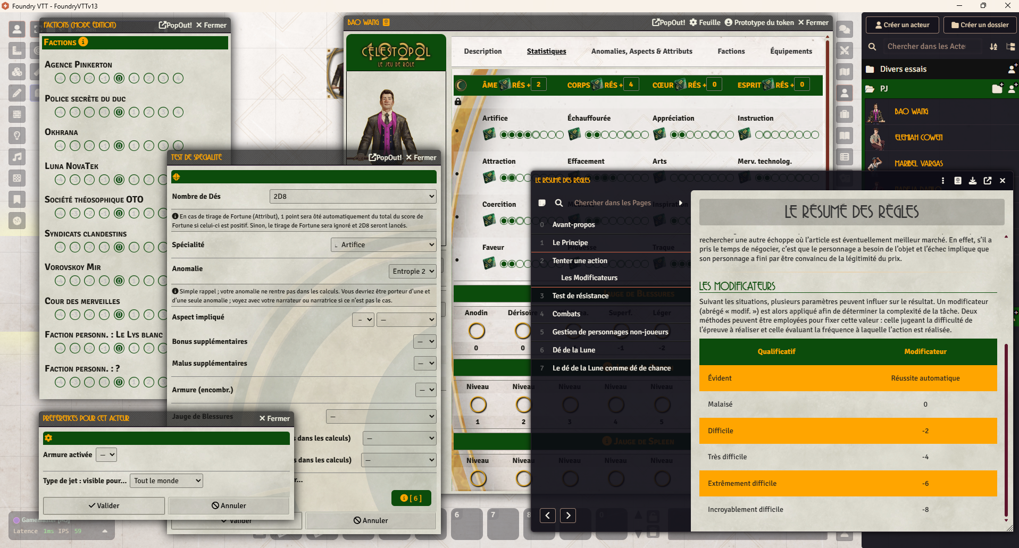Open the Nombre de Dés dropdown

click(x=353, y=196)
